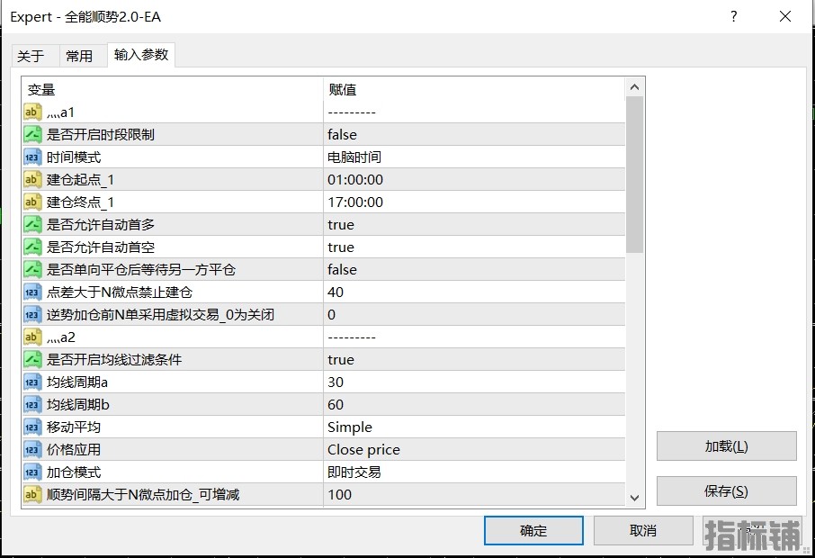Click the string icon beside ,,,,a2
The width and height of the screenshot is (815, 558).
[x=32, y=337]
